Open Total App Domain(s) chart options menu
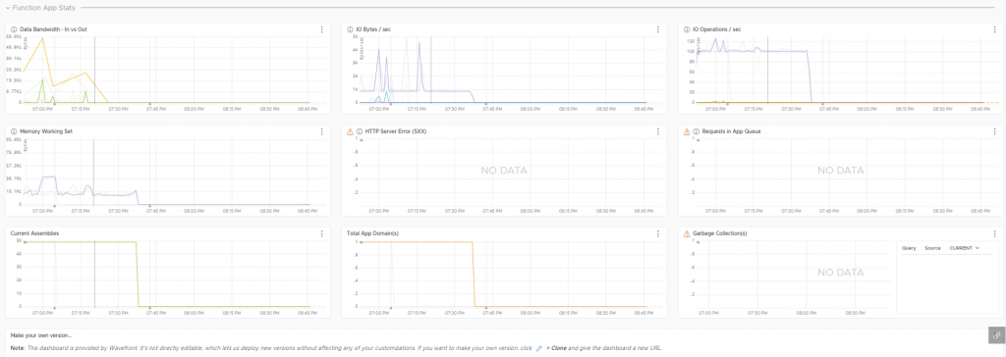Image resolution: width=1006 pixels, height=357 pixels. (x=657, y=233)
